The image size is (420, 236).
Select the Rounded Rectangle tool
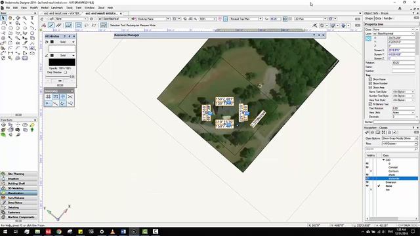(10, 28)
